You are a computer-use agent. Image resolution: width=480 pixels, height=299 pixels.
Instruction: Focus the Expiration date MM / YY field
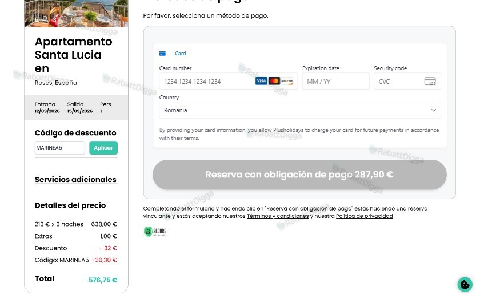point(336,82)
